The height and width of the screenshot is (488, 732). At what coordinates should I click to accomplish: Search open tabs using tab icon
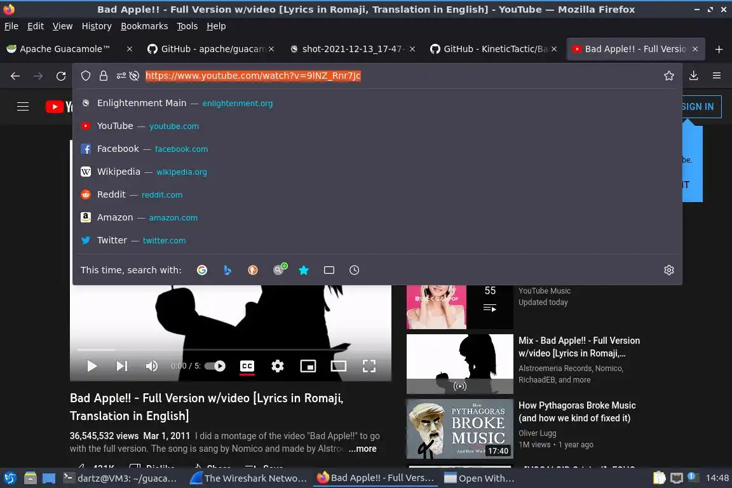pos(329,270)
